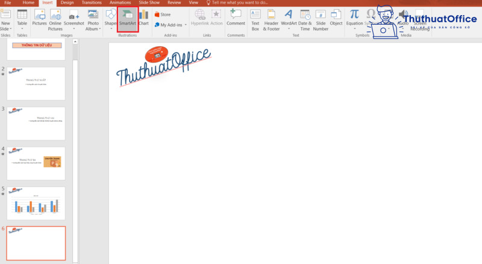Switch to the Slide Show tab
The image size is (482, 264).
coord(149,2)
